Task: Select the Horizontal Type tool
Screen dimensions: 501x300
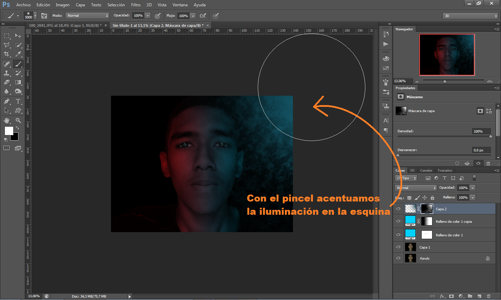Action: pyautogui.click(x=18, y=101)
